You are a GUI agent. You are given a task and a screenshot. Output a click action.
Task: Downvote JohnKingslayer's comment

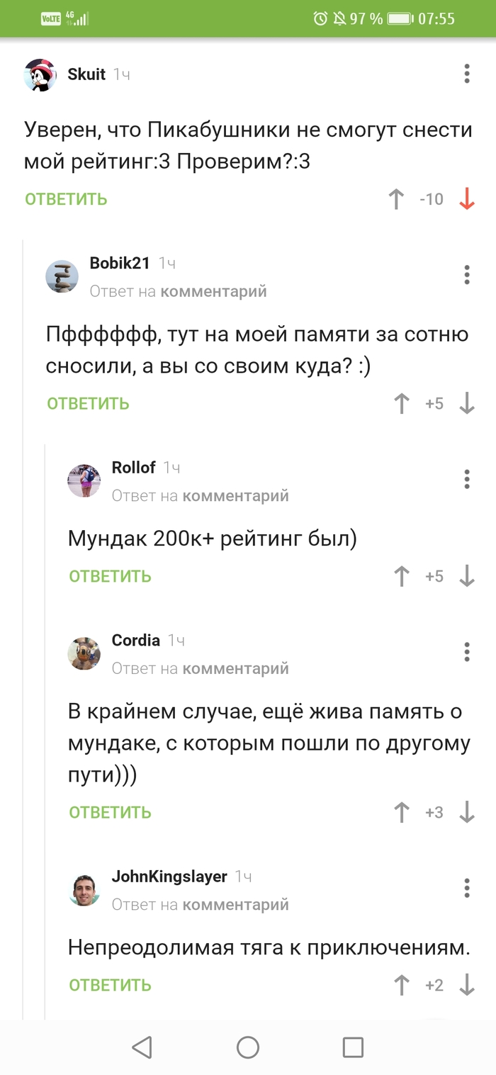466,985
